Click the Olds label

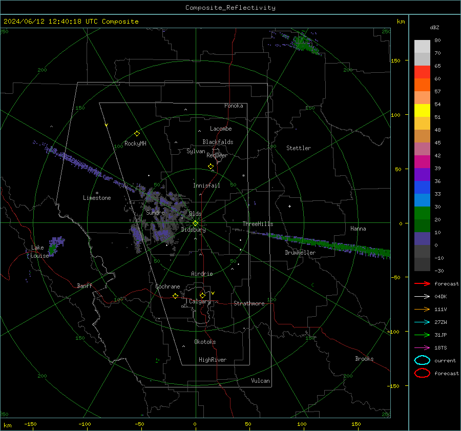195,214
